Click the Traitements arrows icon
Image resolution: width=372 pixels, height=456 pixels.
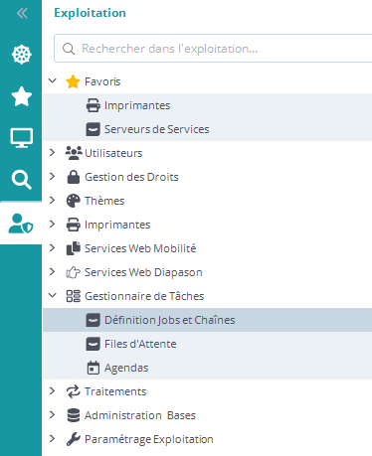(x=73, y=391)
